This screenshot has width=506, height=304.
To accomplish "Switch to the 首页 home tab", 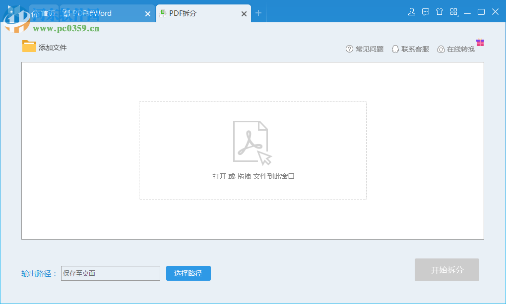I will [x=44, y=13].
